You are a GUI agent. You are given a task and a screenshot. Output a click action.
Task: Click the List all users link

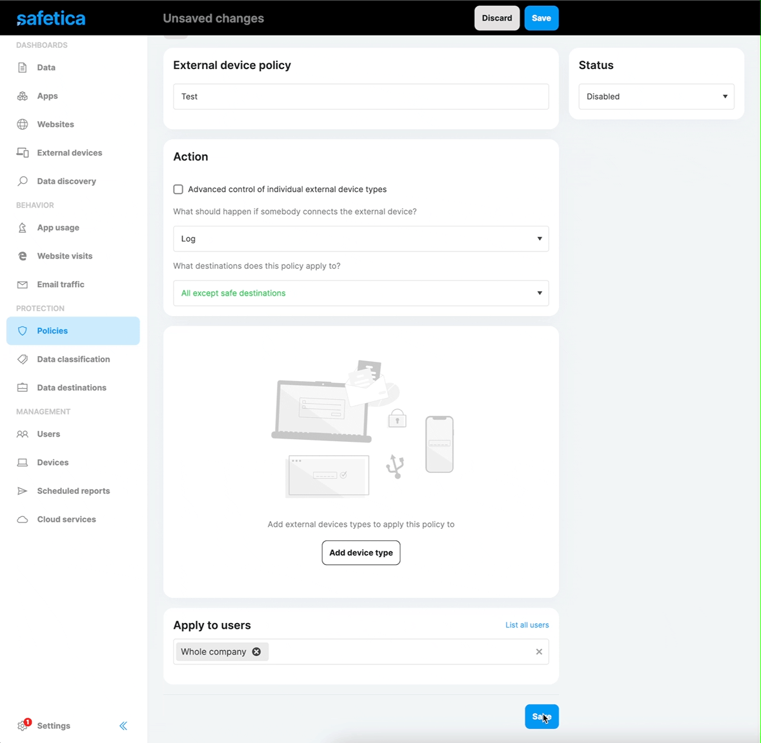(x=527, y=625)
